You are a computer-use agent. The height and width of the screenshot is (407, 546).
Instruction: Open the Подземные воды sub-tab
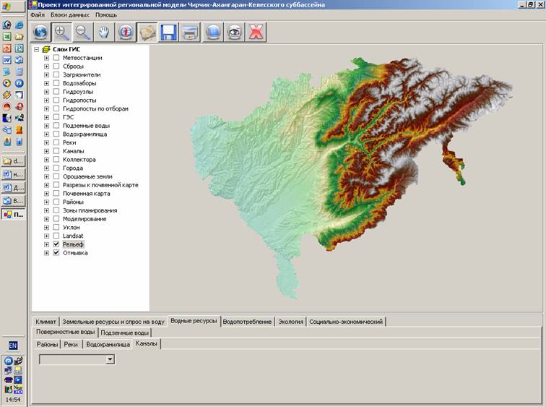124,333
